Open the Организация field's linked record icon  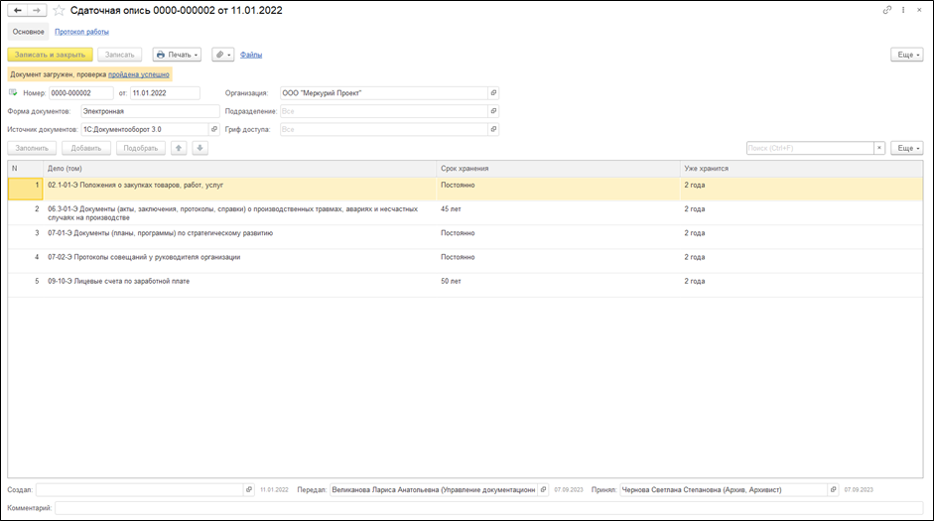tap(493, 93)
